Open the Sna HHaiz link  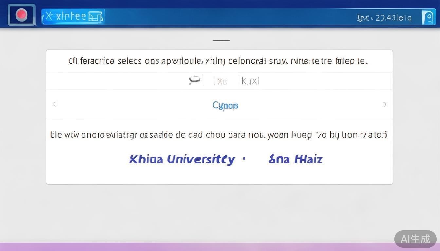(295, 159)
